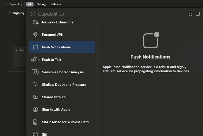Switch to the Debug configuration tab
The height and width of the screenshot is (136, 203).
point(41,4)
